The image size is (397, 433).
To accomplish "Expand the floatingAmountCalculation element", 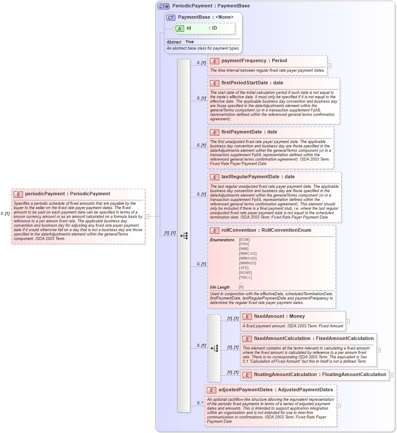I will point(391,375).
